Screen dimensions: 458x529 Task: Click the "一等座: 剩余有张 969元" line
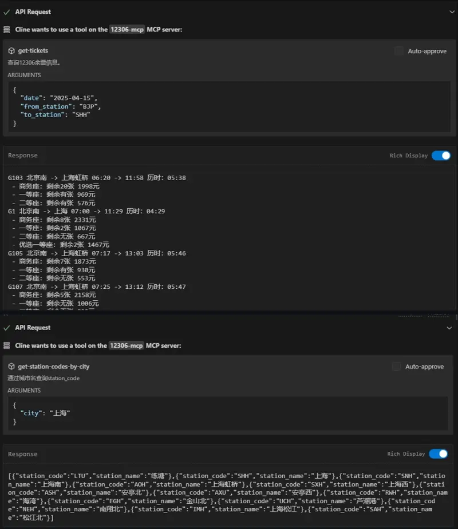point(54,194)
